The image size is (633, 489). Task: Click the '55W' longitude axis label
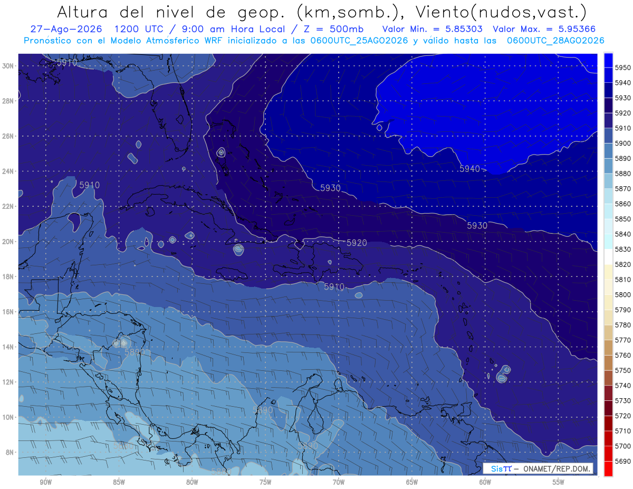[559, 483]
